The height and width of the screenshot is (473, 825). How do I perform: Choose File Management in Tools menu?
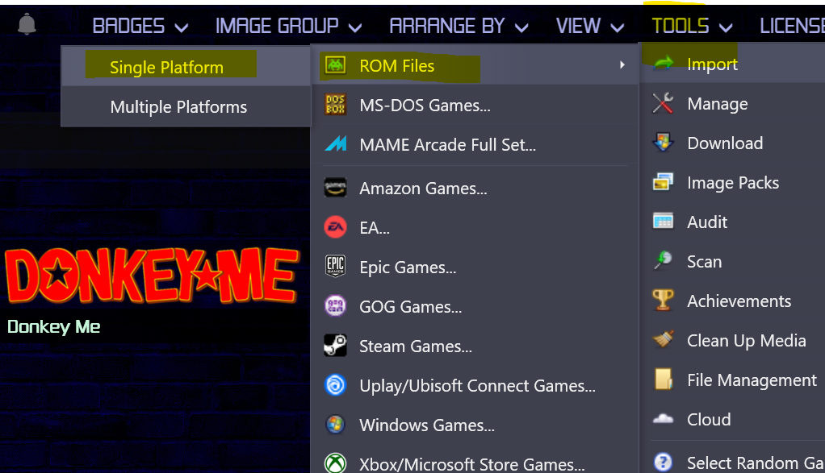point(733,380)
